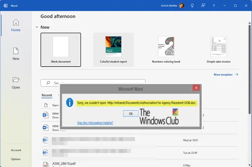Image resolution: width=252 pixels, height=167 pixels.
Task: Open the Account page
Action: [16, 150]
